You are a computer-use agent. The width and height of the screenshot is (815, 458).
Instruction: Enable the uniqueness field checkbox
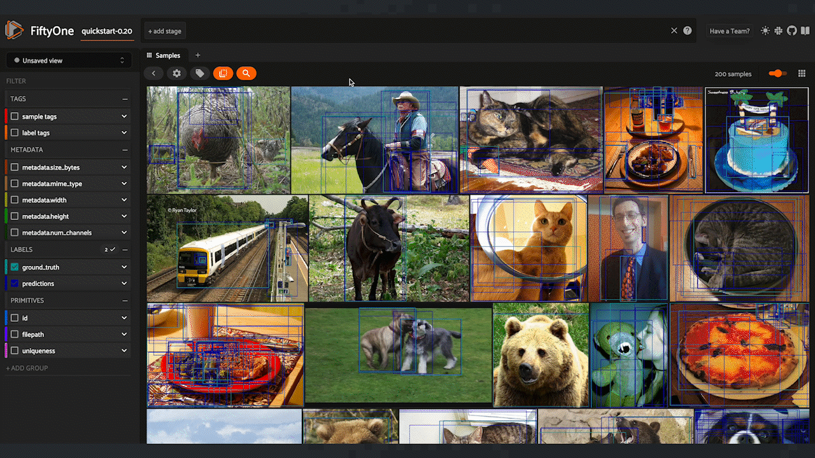point(15,350)
